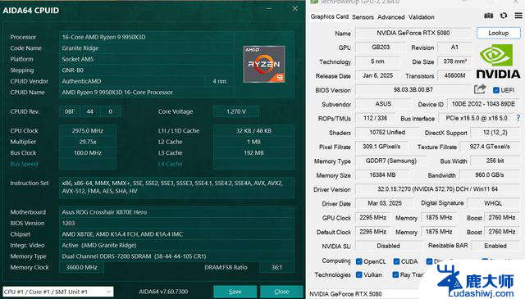
Task: Click the WHQL digital signature value
Action: 493,203
